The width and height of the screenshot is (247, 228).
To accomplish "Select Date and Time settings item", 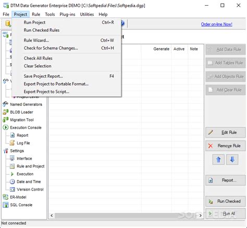I will tap(29, 182).
